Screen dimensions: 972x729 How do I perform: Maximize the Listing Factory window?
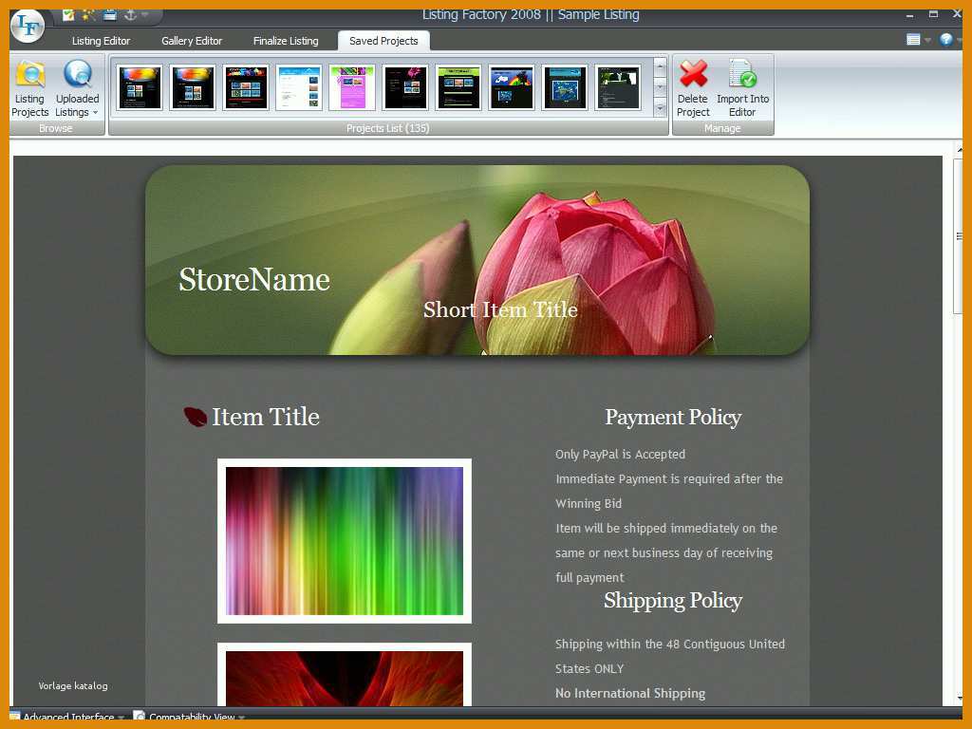pyautogui.click(x=933, y=13)
